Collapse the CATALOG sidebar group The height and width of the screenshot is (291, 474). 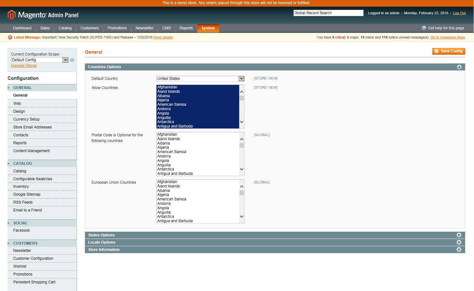tap(42, 163)
